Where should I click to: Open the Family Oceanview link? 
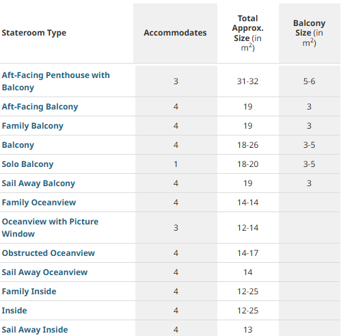coord(39,203)
